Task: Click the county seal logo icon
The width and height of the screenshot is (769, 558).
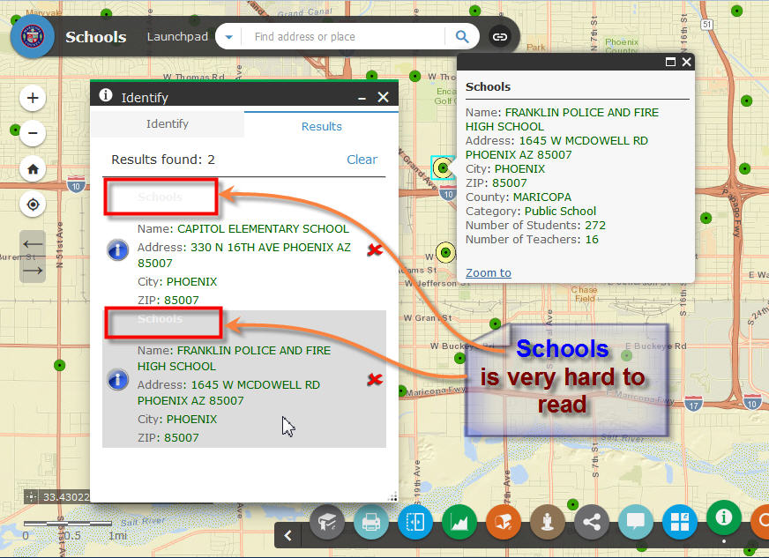Action: click(x=33, y=36)
